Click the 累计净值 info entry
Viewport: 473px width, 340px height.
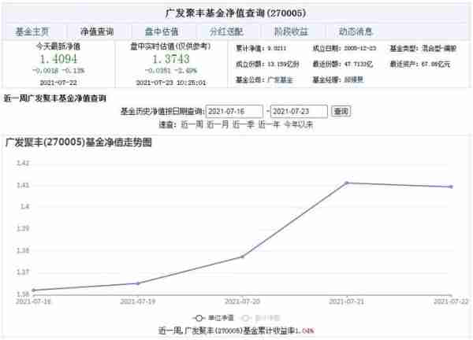pos(261,49)
